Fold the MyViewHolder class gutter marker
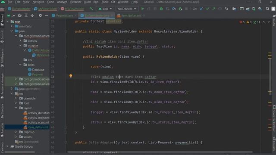This screenshot has width=276, height=155. click(x=66, y=31)
